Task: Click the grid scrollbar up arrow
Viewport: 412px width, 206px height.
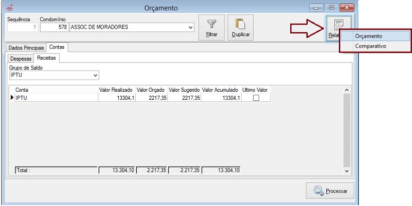Action: point(346,90)
